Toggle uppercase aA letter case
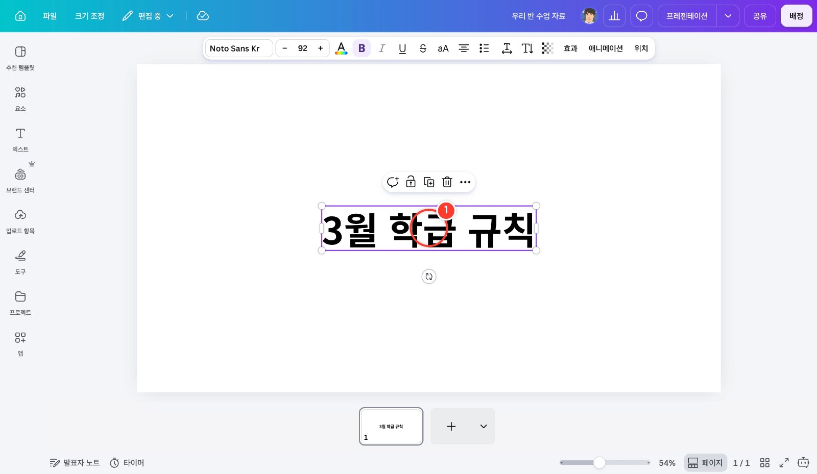 443,48
